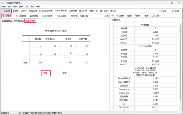
Task: Switch to the 发生率格式 tab
Action: pyautogui.click(x=30, y=21)
